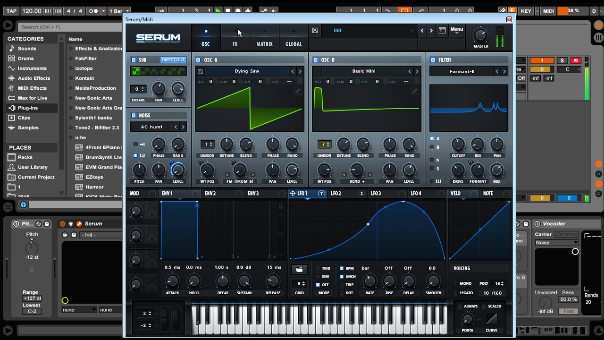
Task: Switch to Serum MATRIX tab
Action: coord(264,38)
